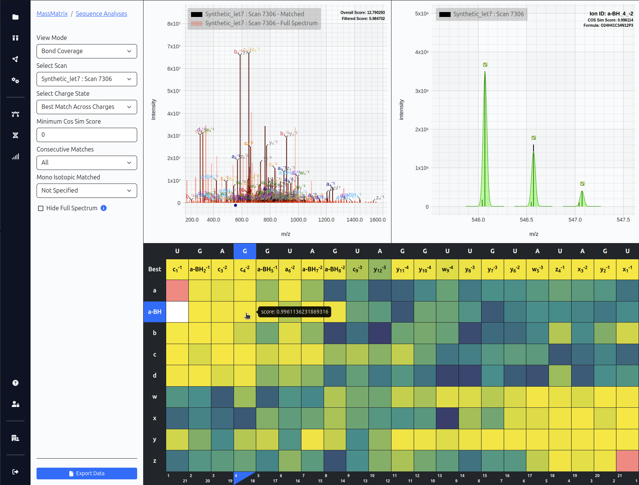Go to MassMatrix breadcrumb link
This screenshot has width=639, height=485.
[52, 14]
